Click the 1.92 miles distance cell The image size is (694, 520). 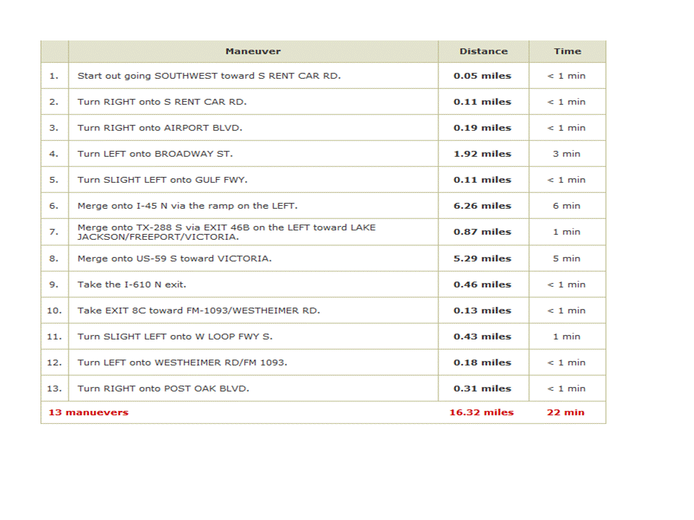click(x=482, y=154)
